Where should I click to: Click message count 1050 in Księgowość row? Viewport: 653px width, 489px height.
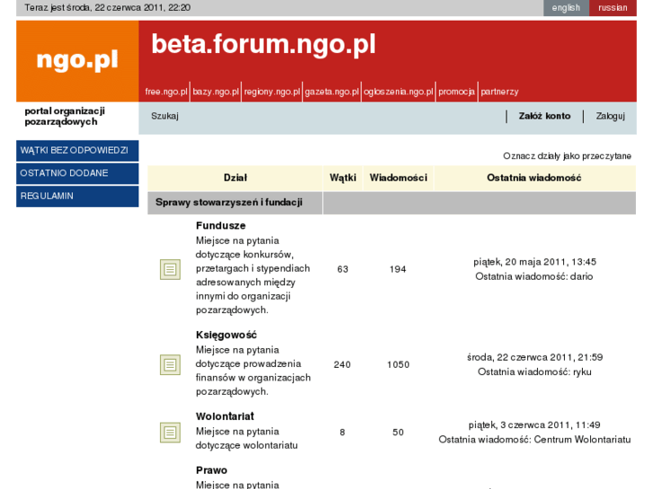click(398, 364)
